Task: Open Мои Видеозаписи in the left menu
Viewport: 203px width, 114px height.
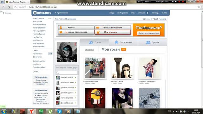Action: coord(39,28)
